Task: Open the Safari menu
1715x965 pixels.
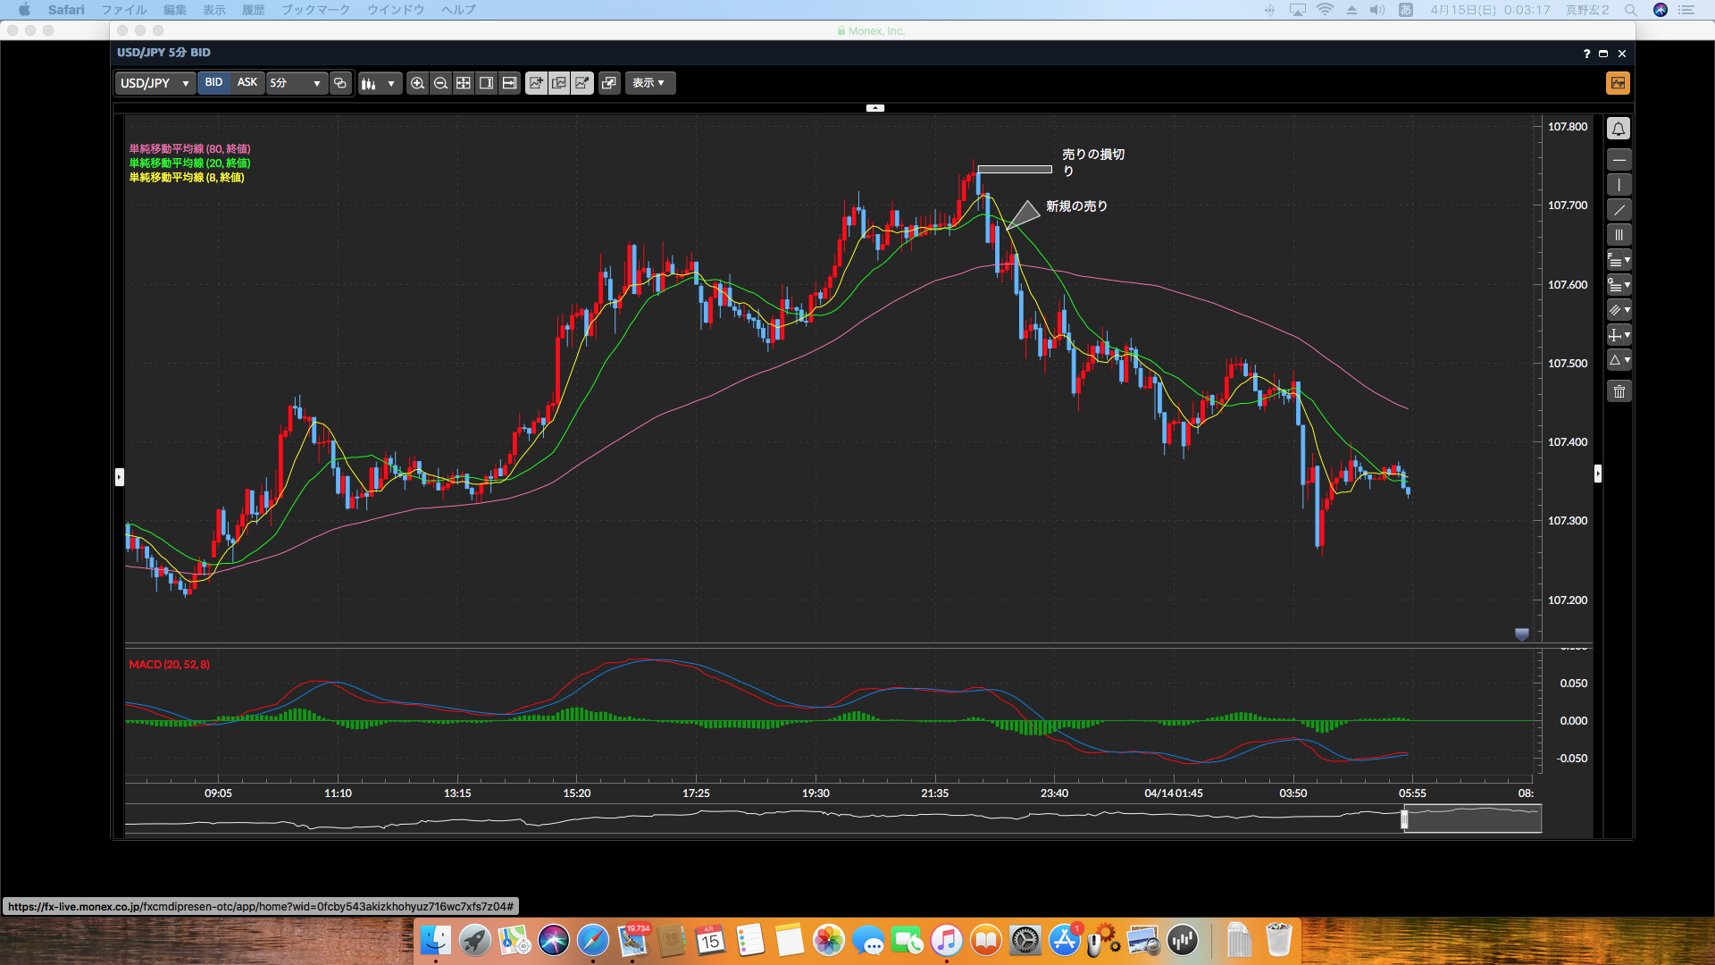Action: tap(66, 10)
